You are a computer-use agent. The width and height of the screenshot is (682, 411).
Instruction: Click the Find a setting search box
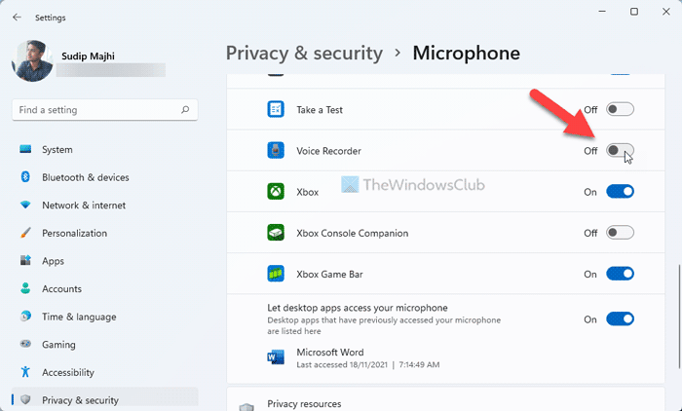point(97,110)
